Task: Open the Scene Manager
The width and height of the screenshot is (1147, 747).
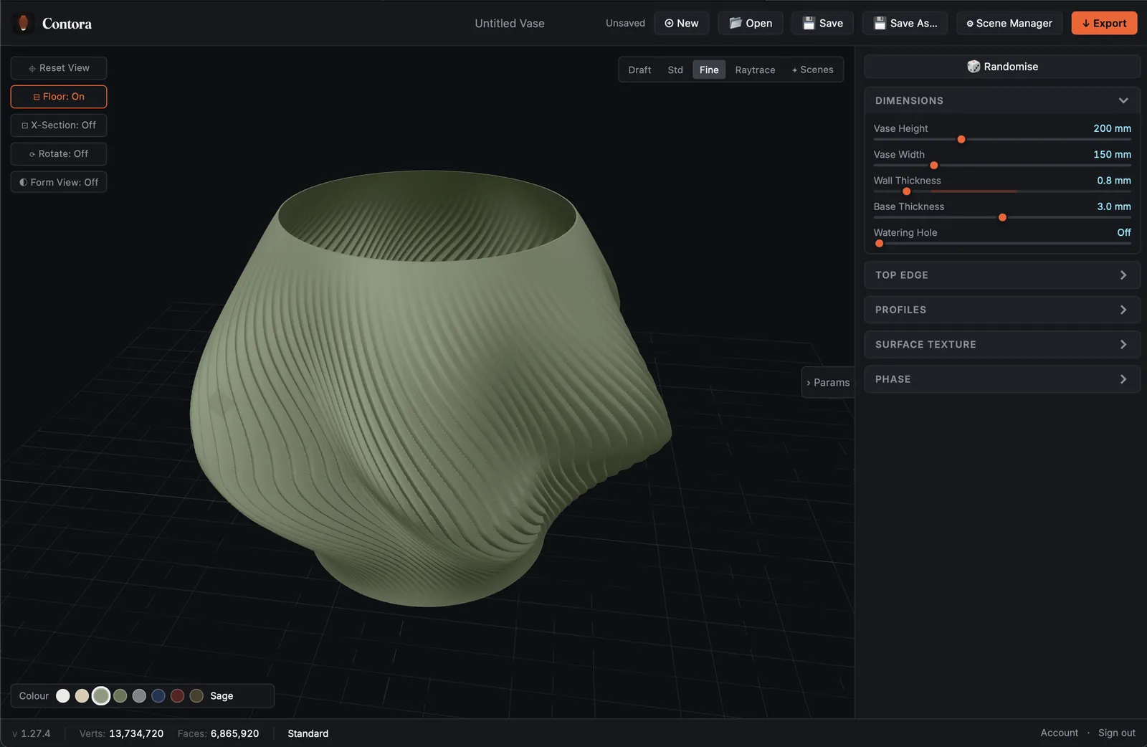Action: click(1009, 23)
